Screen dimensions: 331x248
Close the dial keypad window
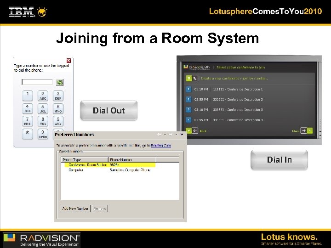point(68,61)
